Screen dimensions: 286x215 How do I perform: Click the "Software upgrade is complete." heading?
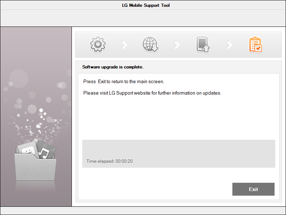113,67
